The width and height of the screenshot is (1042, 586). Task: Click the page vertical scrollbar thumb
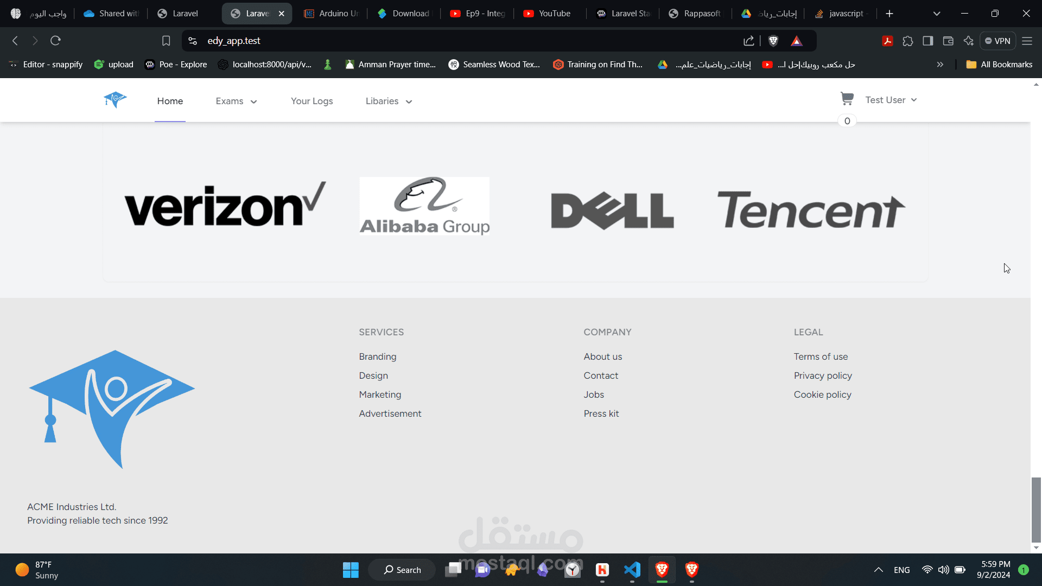(x=1036, y=509)
